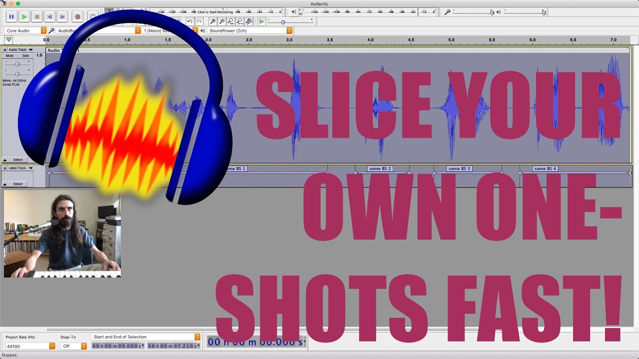Click Select button on Audio Track

pyautogui.click(x=18, y=160)
